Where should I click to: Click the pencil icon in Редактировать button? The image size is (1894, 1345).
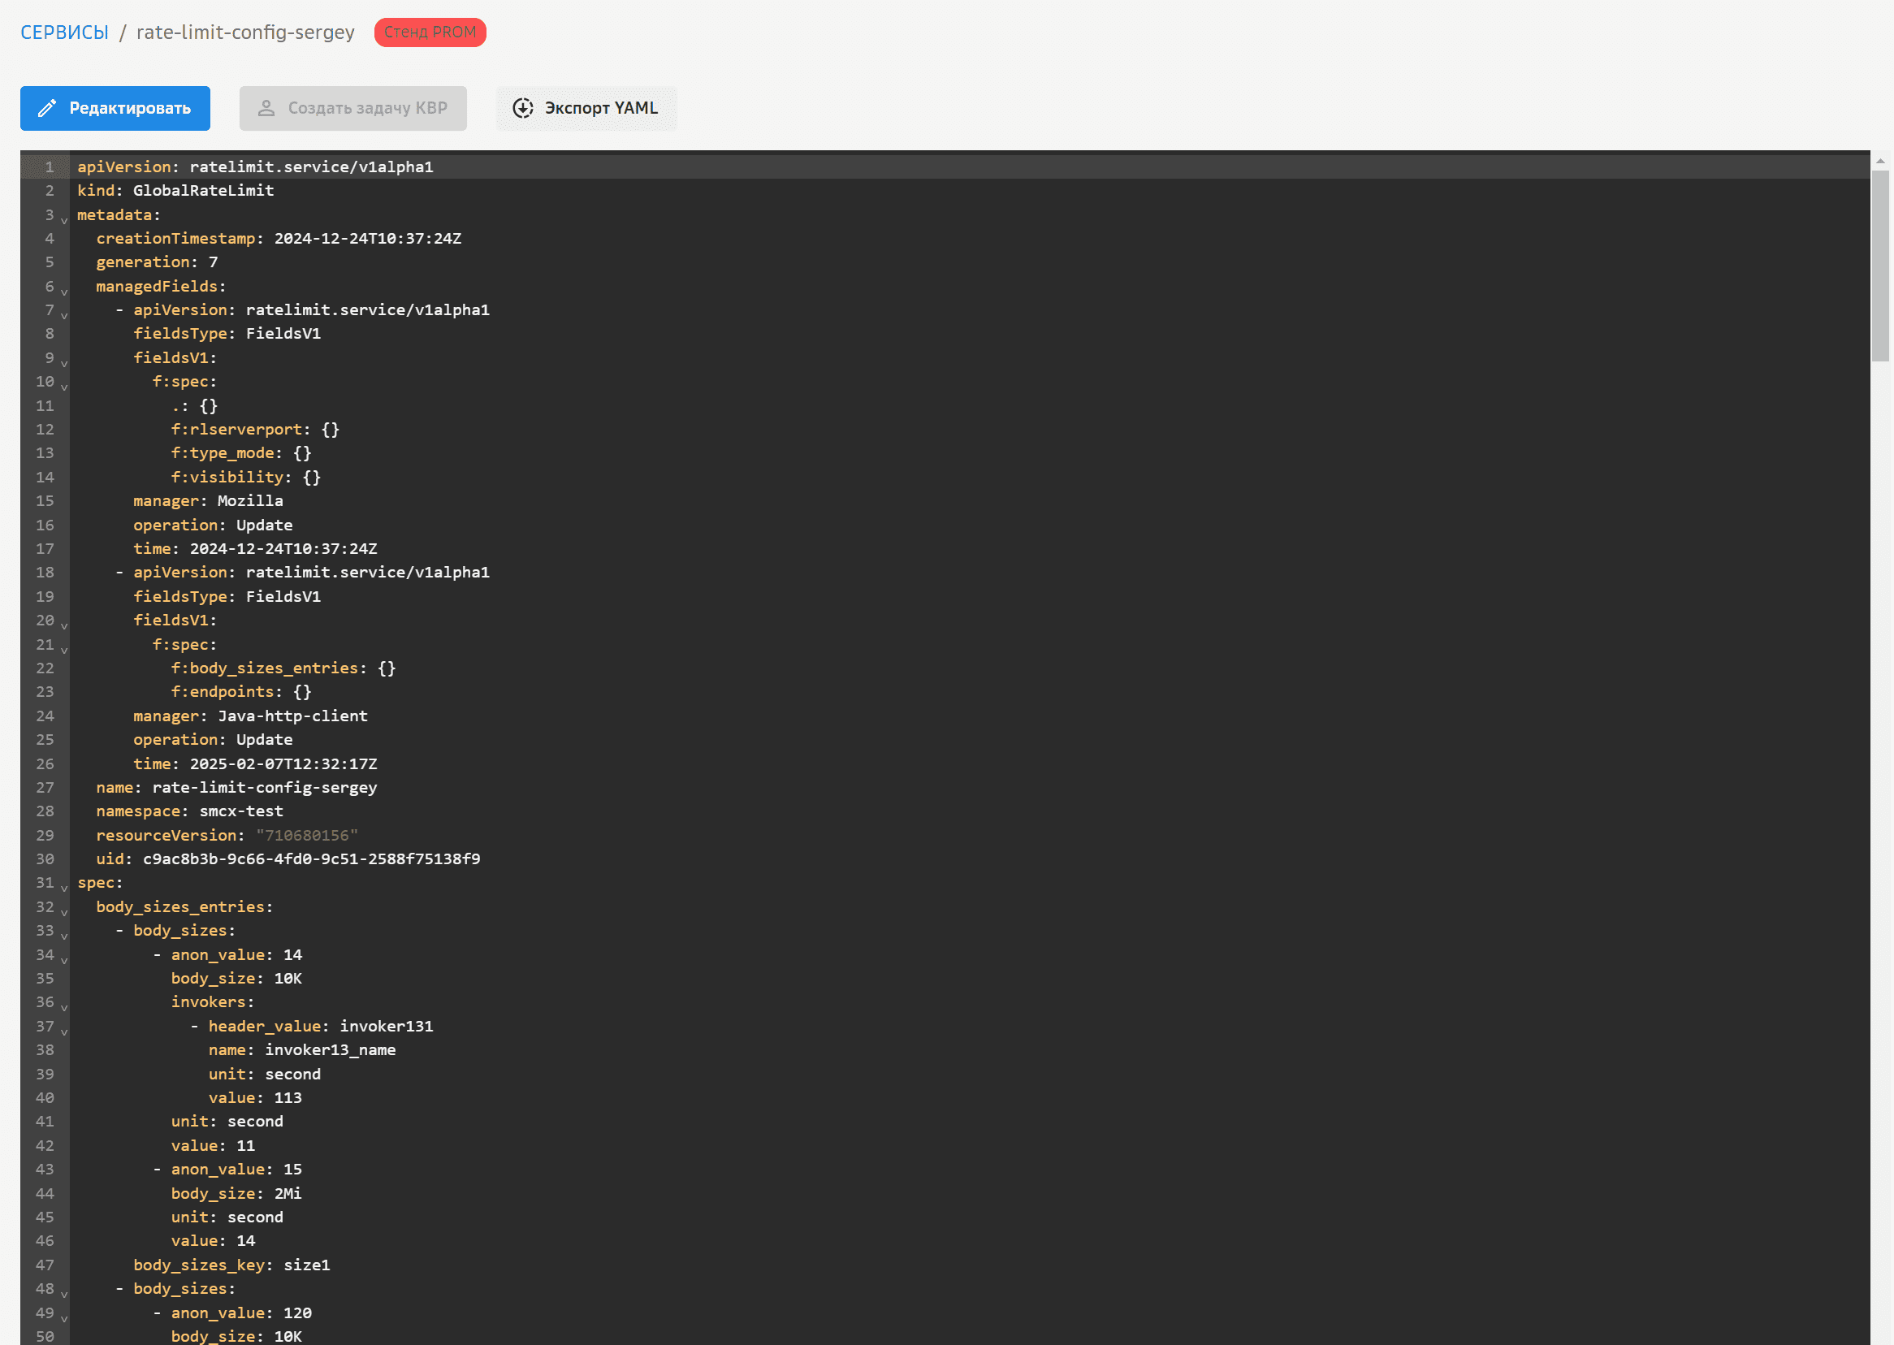47,109
